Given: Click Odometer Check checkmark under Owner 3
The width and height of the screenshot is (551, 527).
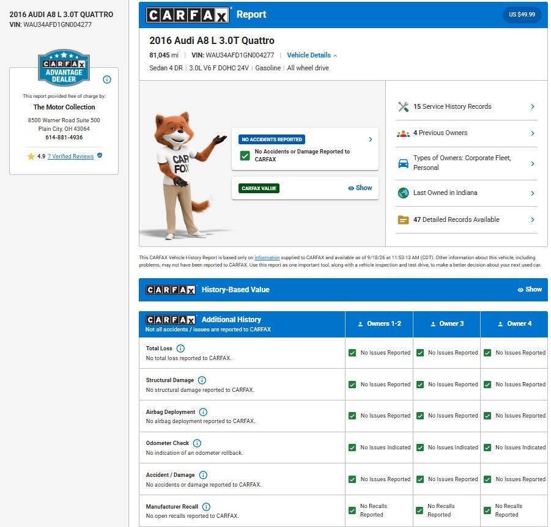Looking at the screenshot, I should 420,448.
